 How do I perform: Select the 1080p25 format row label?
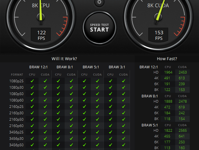[x=16, y=81]
